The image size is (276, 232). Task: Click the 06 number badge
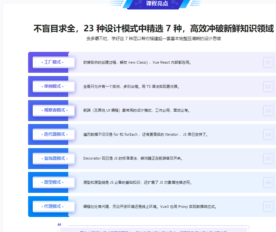(268, 182)
